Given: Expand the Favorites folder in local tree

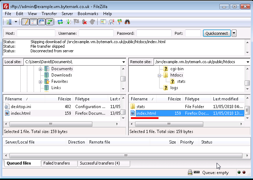Looking at the screenshot, I should coord(40,82).
